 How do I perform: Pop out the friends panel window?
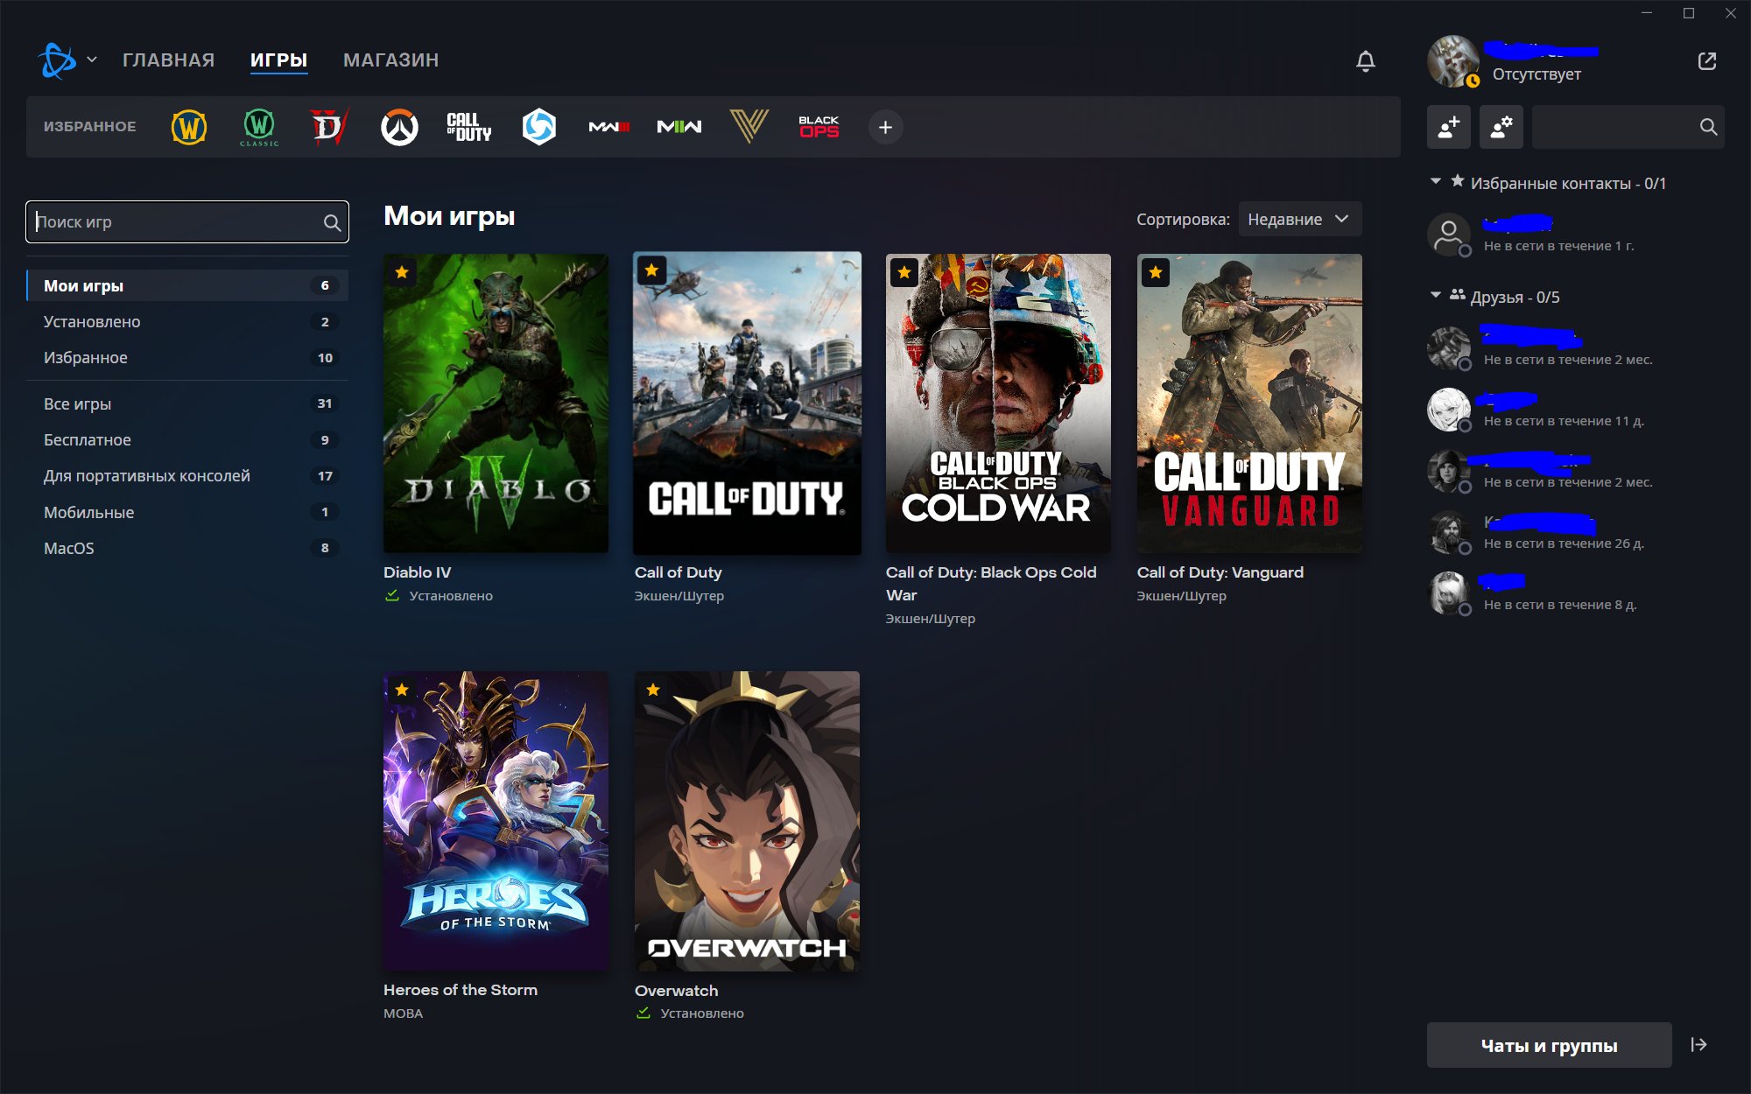coord(1707,61)
